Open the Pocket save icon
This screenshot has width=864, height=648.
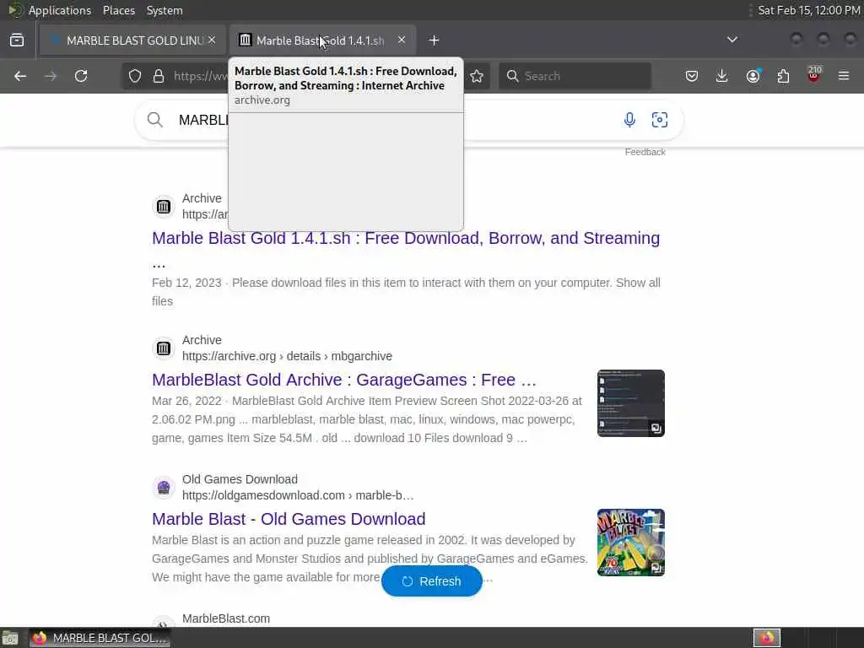[692, 76]
